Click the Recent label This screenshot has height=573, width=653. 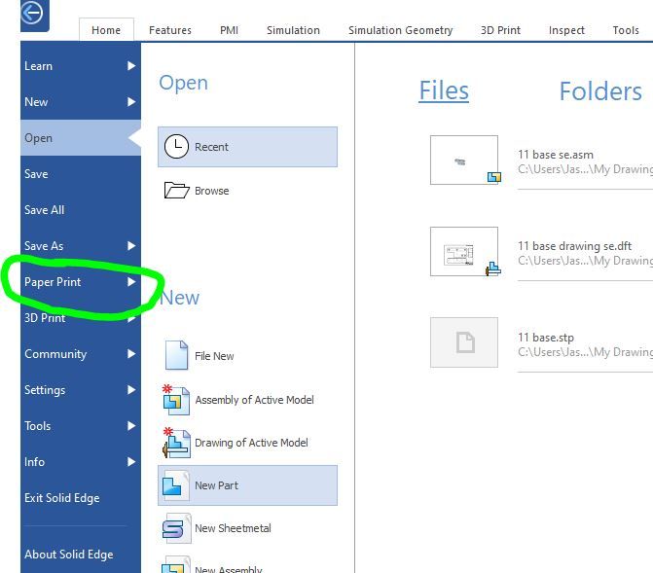click(211, 147)
